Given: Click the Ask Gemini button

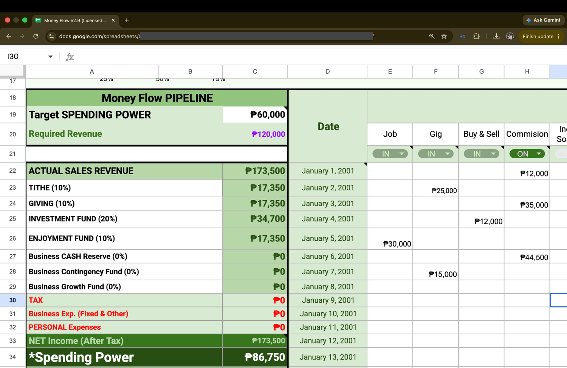Looking at the screenshot, I should tap(544, 20).
